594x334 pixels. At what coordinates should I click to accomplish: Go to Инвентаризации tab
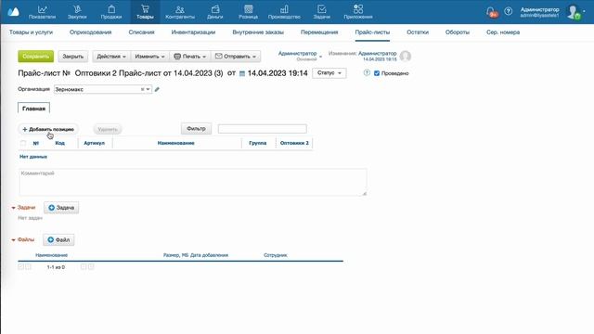pos(193,32)
